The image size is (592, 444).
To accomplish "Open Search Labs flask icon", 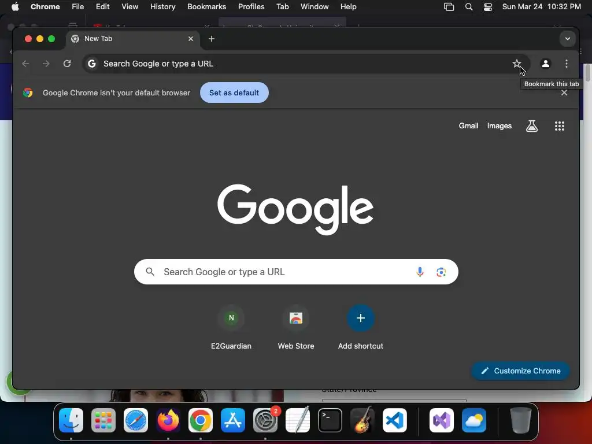I will click(532, 125).
